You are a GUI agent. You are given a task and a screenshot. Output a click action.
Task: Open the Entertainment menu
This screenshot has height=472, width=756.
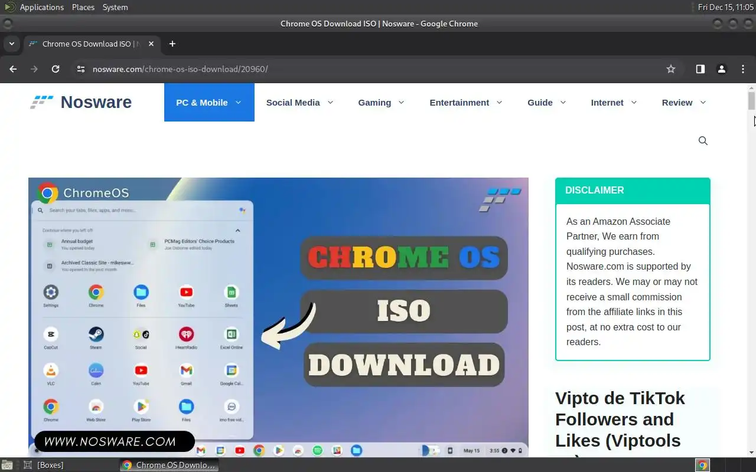(465, 102)
